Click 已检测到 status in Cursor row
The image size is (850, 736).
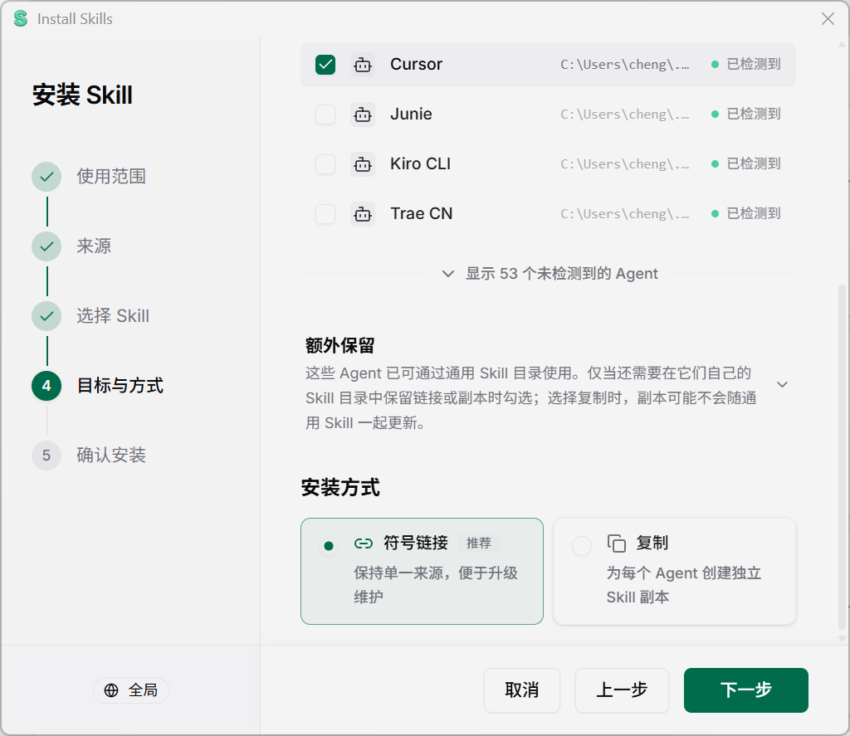point(754,65)
